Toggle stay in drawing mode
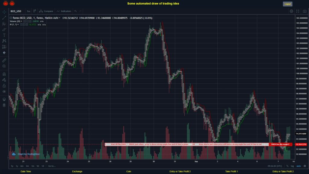Viewport: 309px width, 174px height. point(4,80)
